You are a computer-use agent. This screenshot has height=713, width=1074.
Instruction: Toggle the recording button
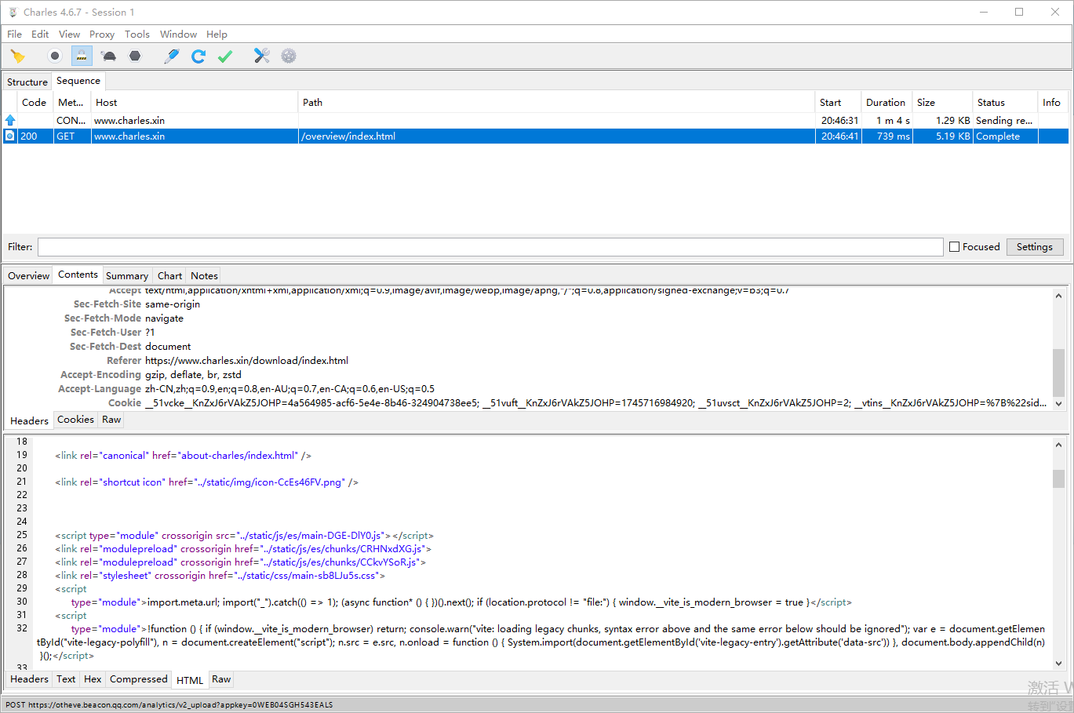pyautogui.click(x=54, y=56)
